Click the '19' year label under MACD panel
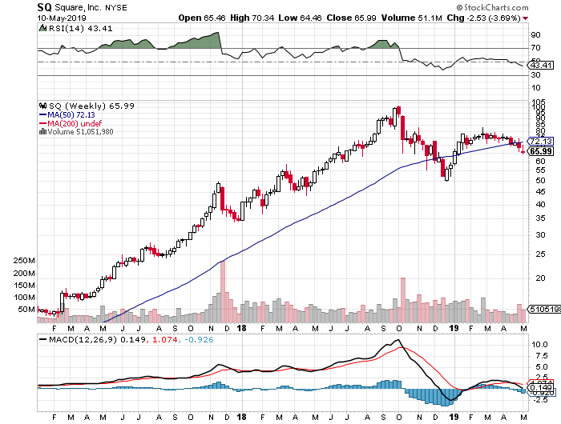 pyautogui.click(x=454, y=418)
